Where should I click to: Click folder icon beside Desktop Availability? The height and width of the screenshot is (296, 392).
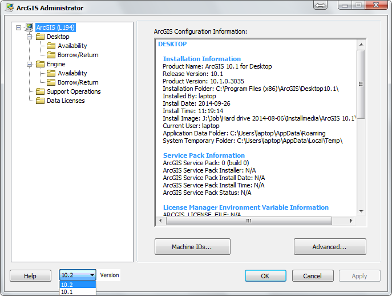click(51, 46)
